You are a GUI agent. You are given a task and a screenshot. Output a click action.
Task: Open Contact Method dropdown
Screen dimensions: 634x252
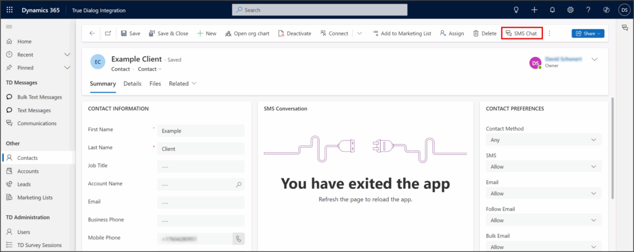544,139
